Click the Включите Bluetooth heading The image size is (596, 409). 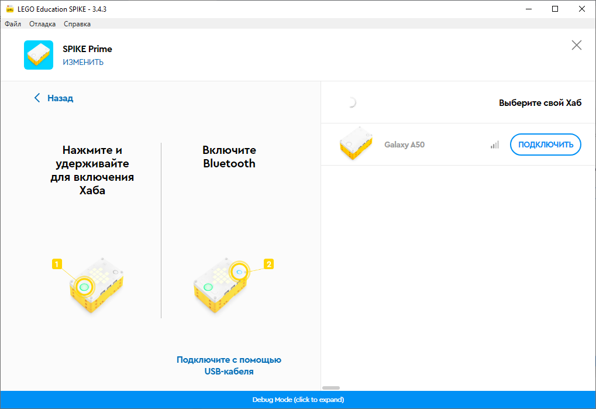click(x=229, y=157)
